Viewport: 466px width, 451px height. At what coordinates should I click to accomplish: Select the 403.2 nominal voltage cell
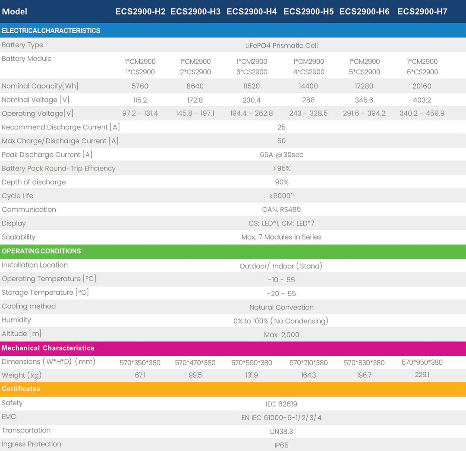click(422, 100)
